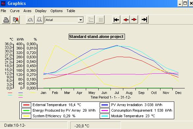Click the Graphics window title bar icon
This screenshot has height=129, width=193.
tap(3, 3)
